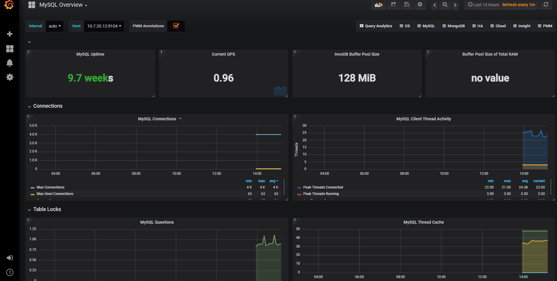Click the Create plus icon in sidebar

tap(10, 34)
